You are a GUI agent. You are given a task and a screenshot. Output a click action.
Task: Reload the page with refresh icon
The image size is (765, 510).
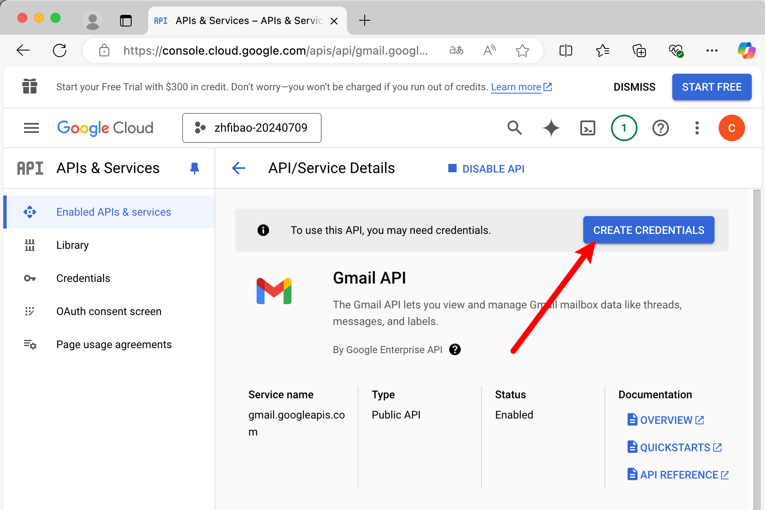click(60, 51)
